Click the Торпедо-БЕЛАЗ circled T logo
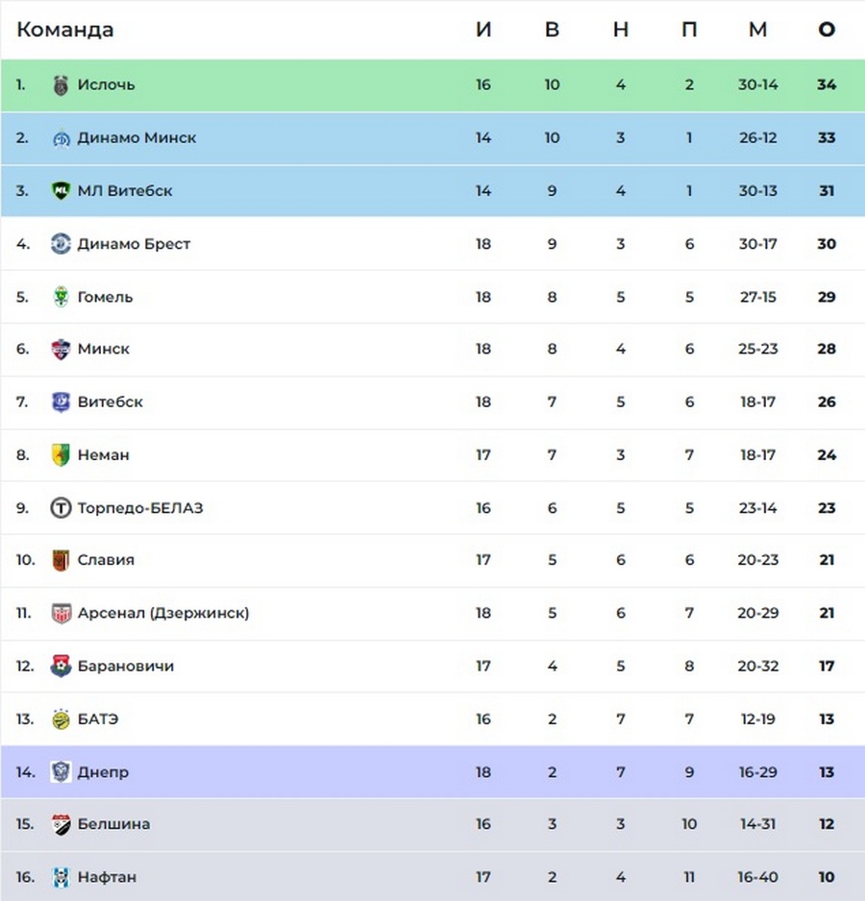 tap(61, 508)
